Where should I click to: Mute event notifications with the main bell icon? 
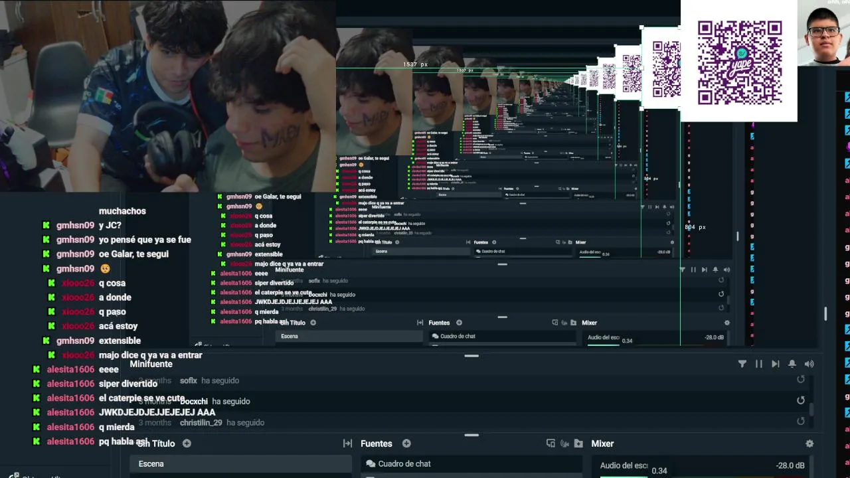click(792, 364)
